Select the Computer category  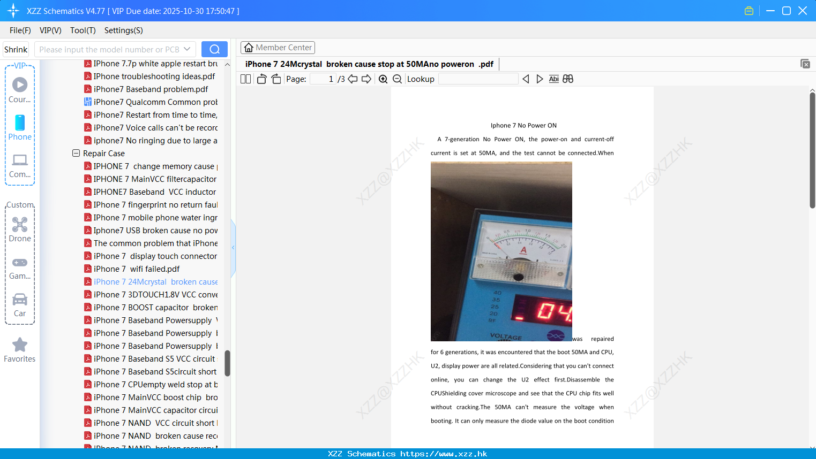pyautogui.click(x=20, y=165)
